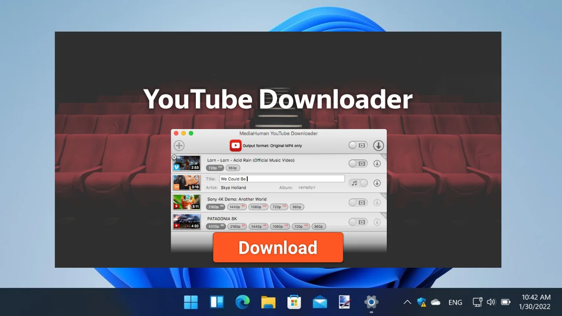The image size is (562, 316).
Task: Click artist name Skye Holland
Action: [233, 187]
